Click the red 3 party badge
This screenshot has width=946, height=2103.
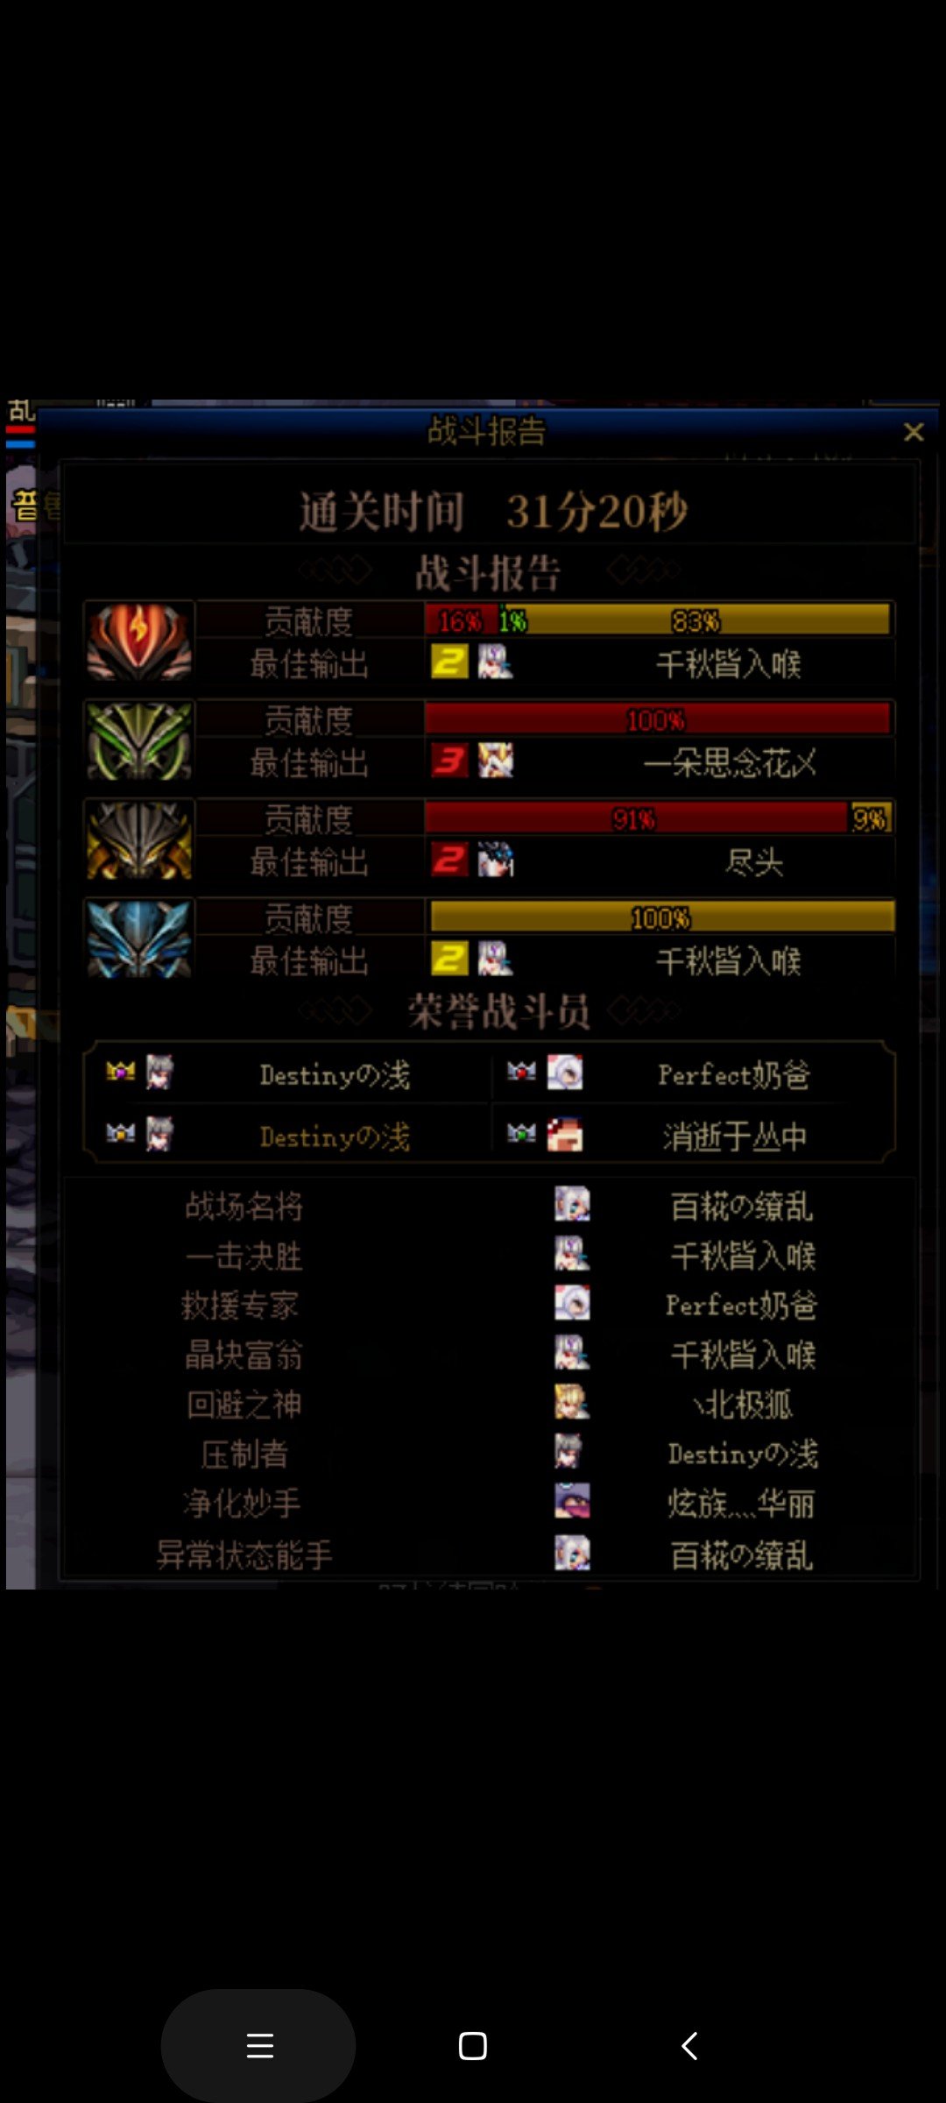(449, 761)
